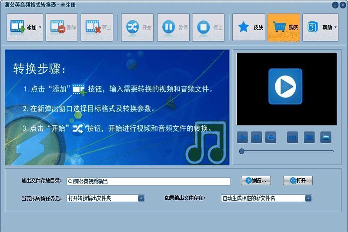Expand the 帮助 dropdown arrow
The image size is (348, 232).
coord(335,27)
